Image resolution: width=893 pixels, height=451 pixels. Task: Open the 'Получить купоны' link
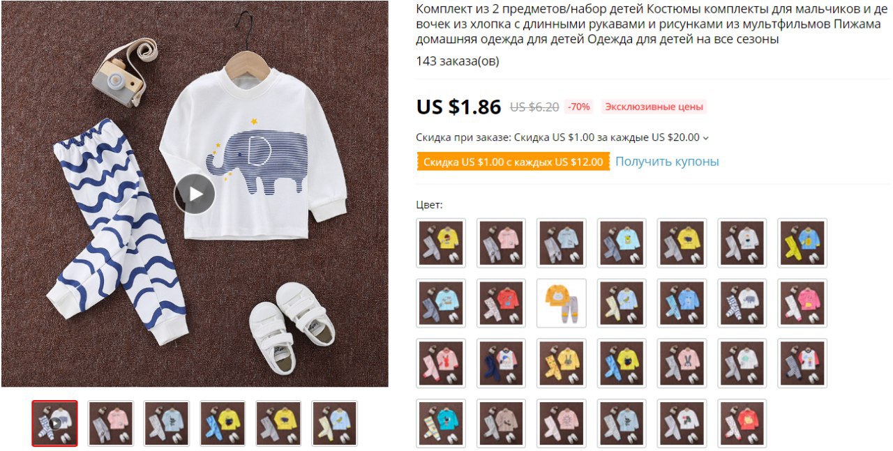(667, 162)
